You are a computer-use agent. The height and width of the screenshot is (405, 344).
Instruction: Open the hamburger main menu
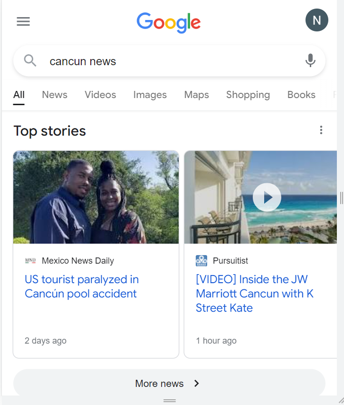[23, 21]
